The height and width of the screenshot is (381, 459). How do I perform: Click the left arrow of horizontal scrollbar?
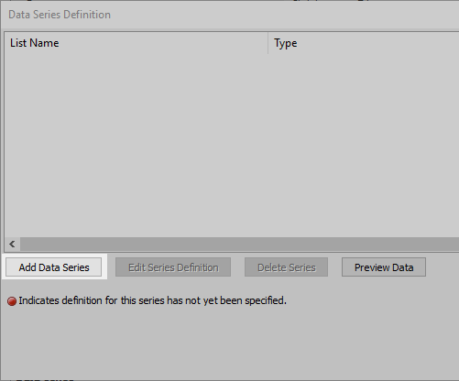pyautogui.click(x=12, y=245)
